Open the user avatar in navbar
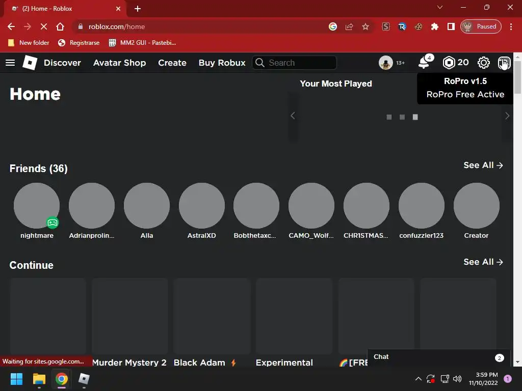The image size is (522, 391). click(385, 63)
